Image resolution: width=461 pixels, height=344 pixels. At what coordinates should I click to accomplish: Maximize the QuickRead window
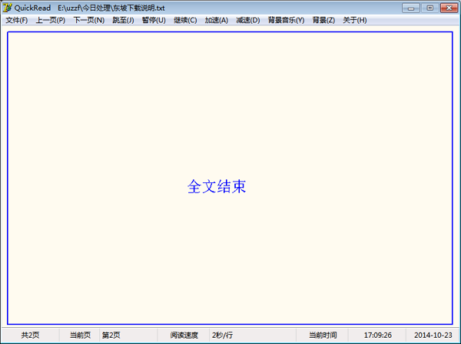pos(429,8)
